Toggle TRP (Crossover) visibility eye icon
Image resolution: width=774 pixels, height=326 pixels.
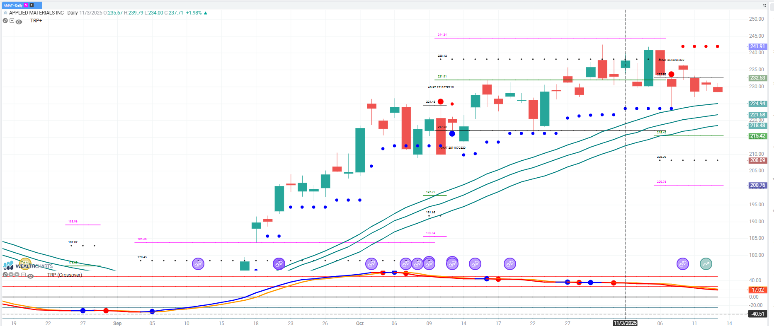(x=30, y=276)
